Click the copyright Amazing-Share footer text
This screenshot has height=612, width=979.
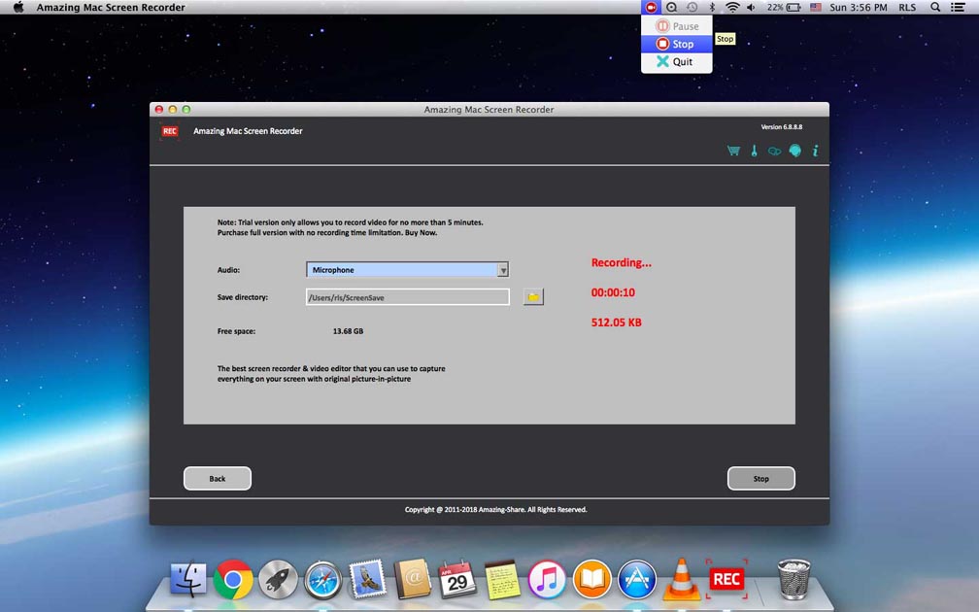pos(495,510)
